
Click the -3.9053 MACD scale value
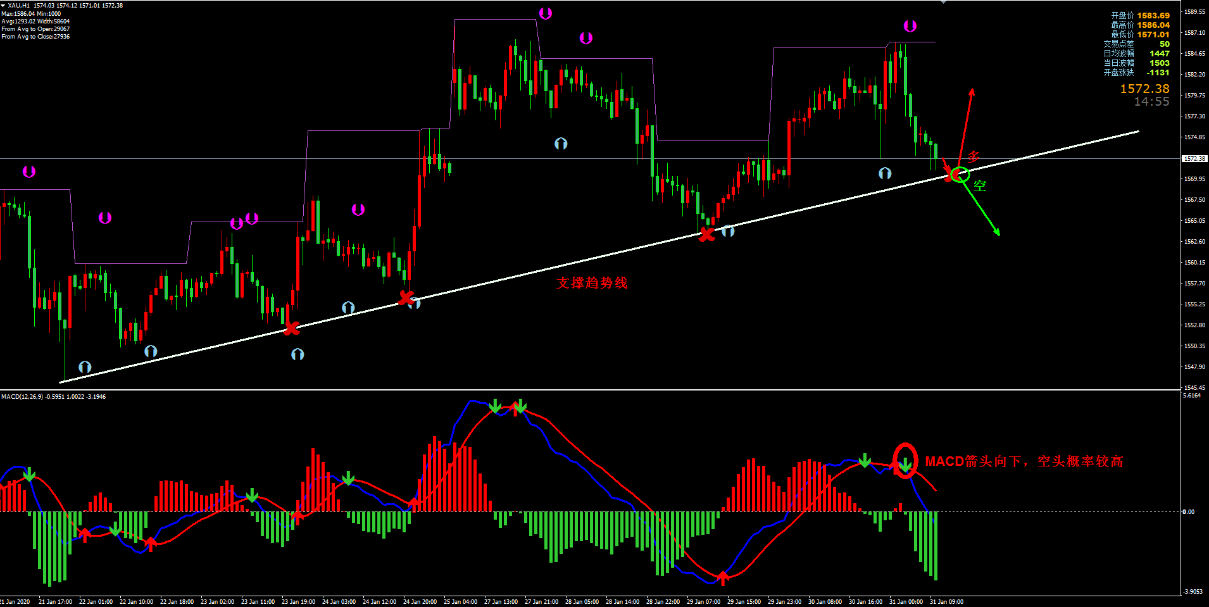(1193, 592)
